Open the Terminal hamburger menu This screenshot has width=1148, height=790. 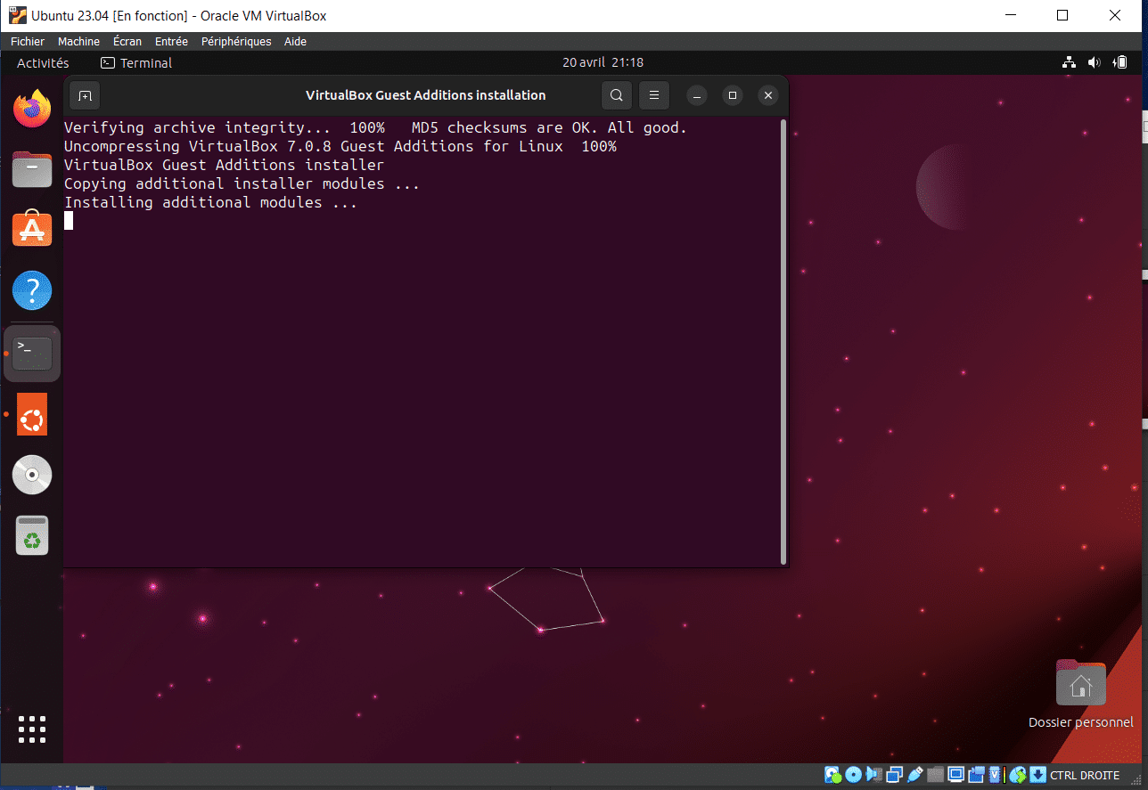tap(653, 95)
